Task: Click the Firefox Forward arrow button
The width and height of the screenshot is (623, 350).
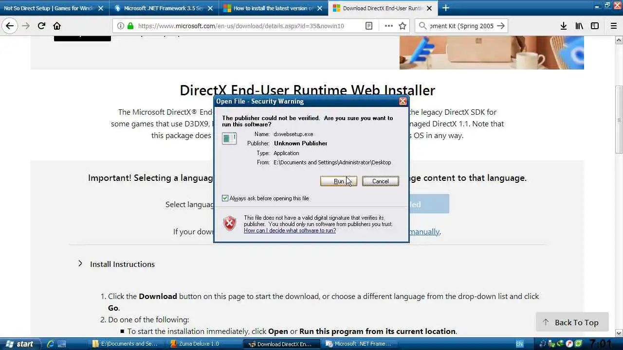Action: coord(25,26)
